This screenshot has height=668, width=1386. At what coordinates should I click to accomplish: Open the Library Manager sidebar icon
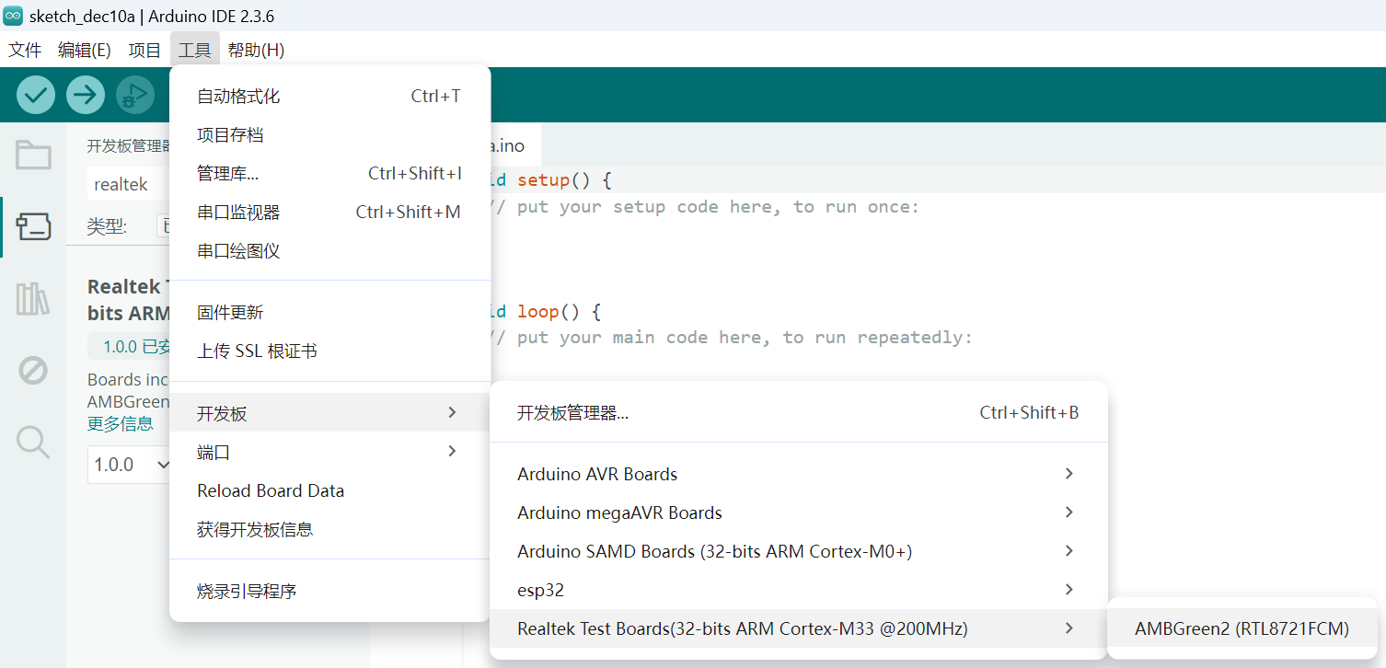33,299
